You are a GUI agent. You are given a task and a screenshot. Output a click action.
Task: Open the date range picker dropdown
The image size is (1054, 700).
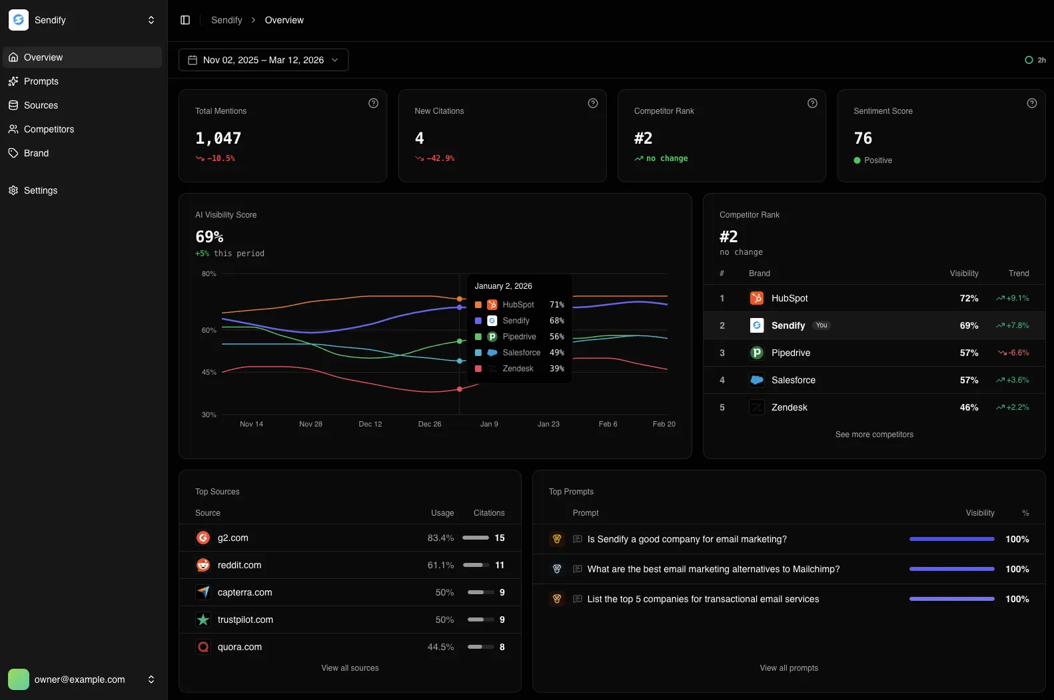(x=263, y=60)
